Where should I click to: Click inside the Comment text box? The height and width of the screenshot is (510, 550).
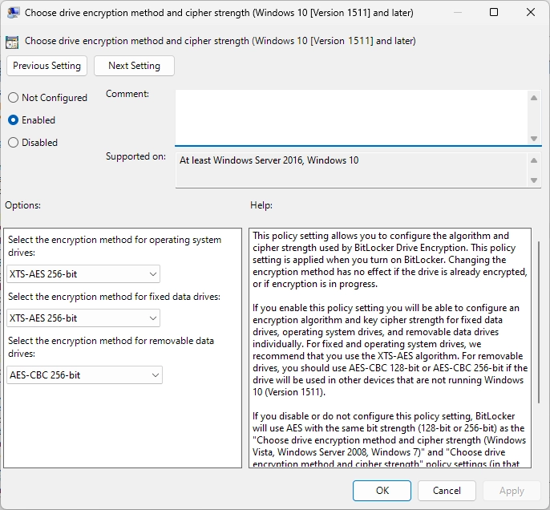[351, 117]
